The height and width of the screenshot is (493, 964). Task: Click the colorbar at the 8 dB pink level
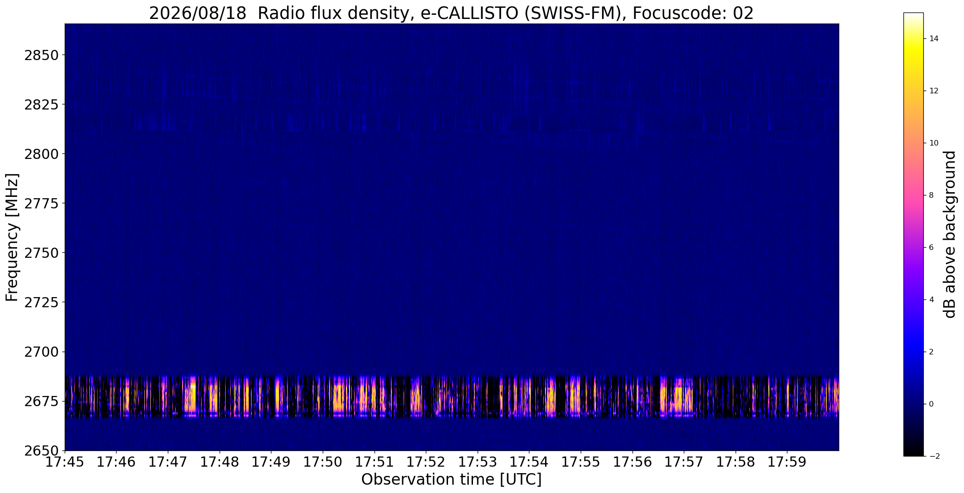[913, 195]
